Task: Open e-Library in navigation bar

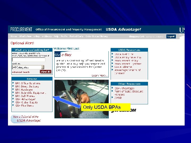Action: tap(47, 36)
